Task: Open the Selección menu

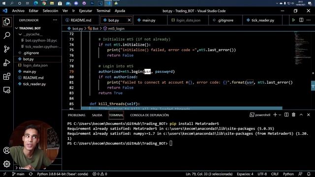Action: [x=50, y=11]
